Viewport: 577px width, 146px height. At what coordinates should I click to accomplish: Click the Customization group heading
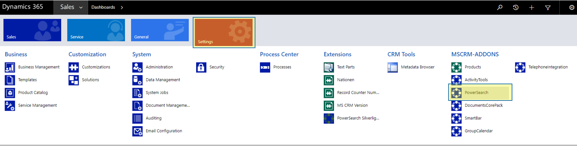pyautogui.click(x=87, y=55)
